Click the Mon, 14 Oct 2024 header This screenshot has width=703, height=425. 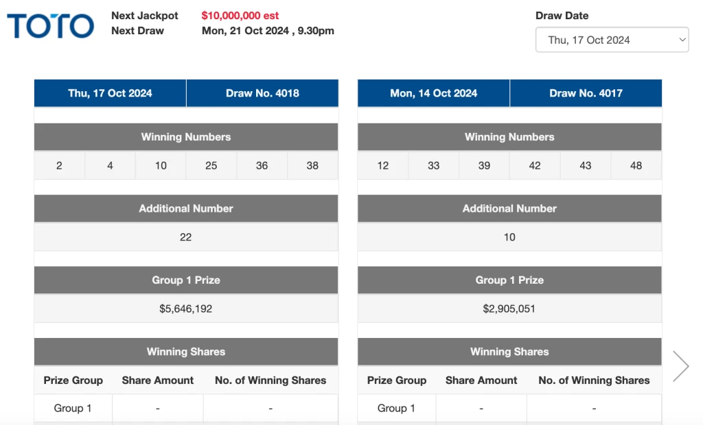pyautogui.click(x=434, y=93)
